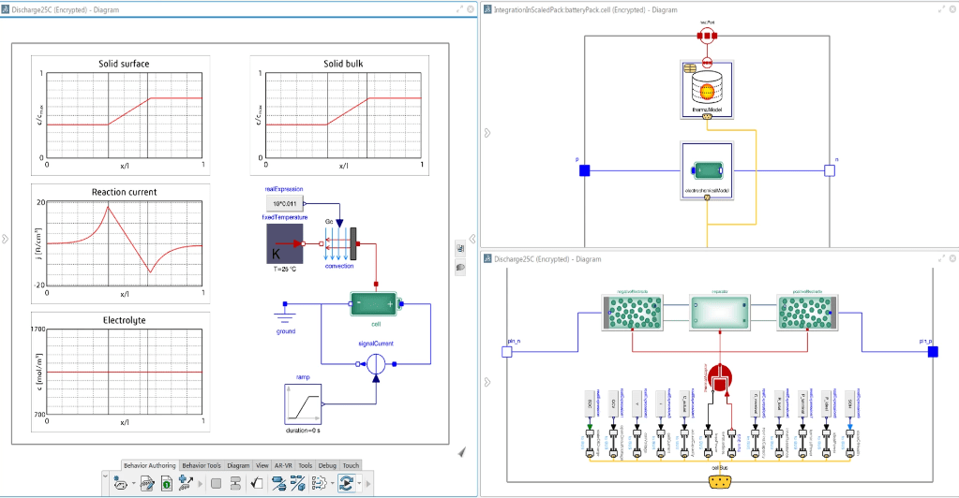959x498 pixels.
Task: Expand side panel of batteryPack.cell diagram
Action: click(486, 133)
